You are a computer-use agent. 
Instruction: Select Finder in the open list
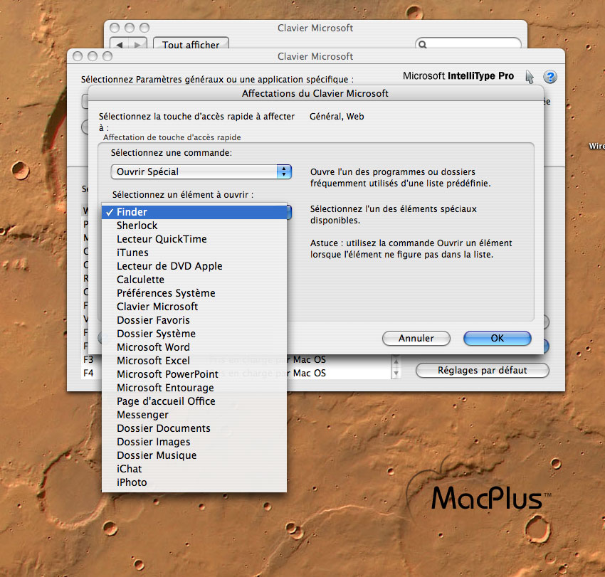(194, 212)
